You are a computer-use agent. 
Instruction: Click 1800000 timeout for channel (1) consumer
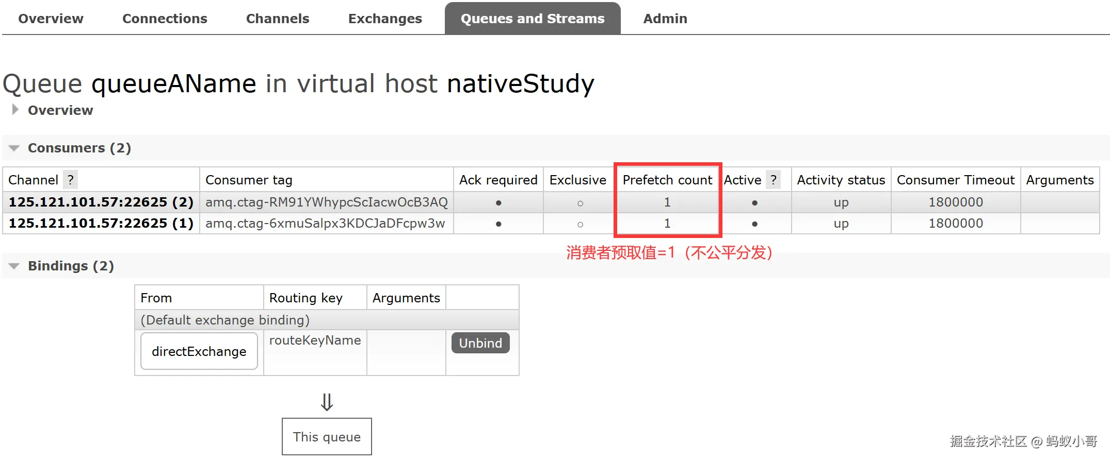click(x=956, y=223)
